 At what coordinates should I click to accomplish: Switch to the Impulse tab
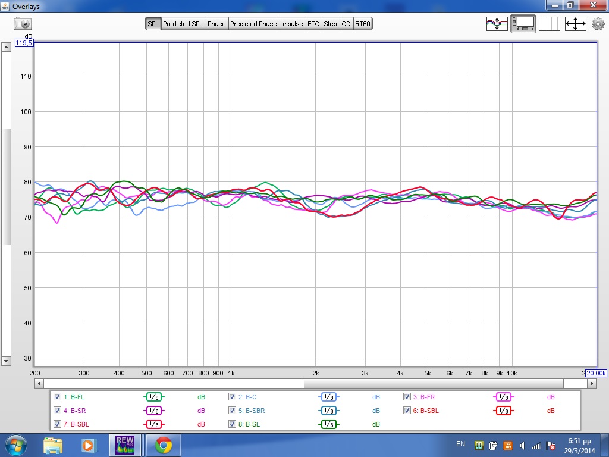(292, 24)
